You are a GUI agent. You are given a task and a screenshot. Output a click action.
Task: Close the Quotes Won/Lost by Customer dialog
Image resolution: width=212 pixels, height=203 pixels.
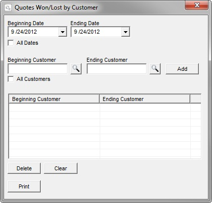click(x=196, y=6)
